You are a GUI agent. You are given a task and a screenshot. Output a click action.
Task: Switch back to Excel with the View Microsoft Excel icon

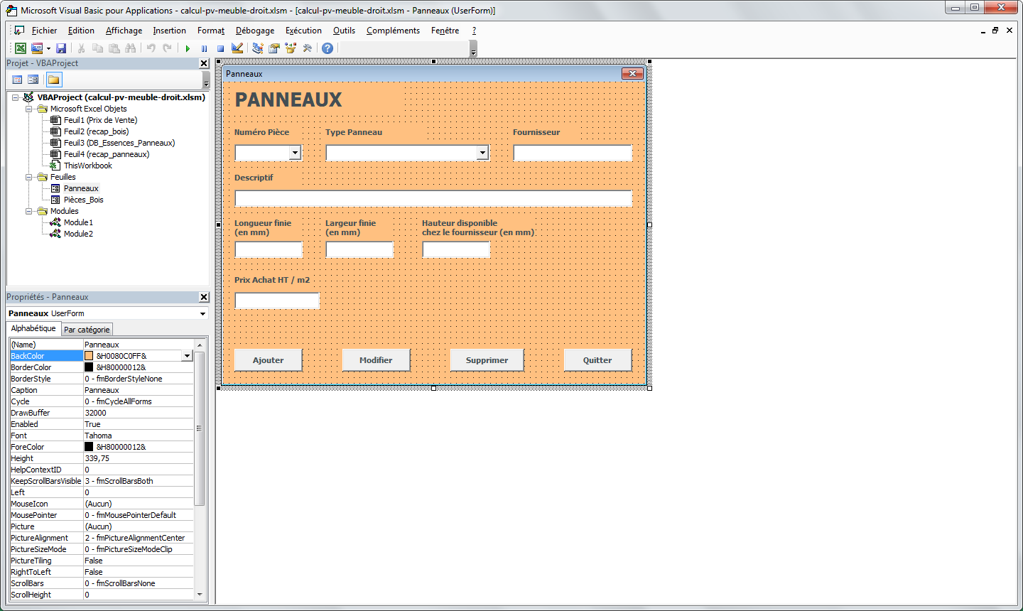click(20, 48)
